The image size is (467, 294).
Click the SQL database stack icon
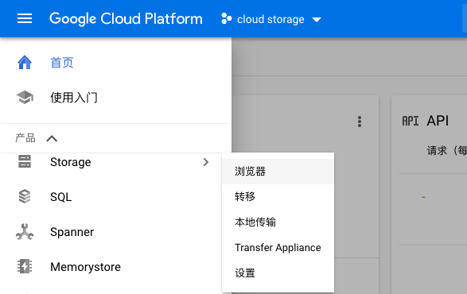coord(25,197)
